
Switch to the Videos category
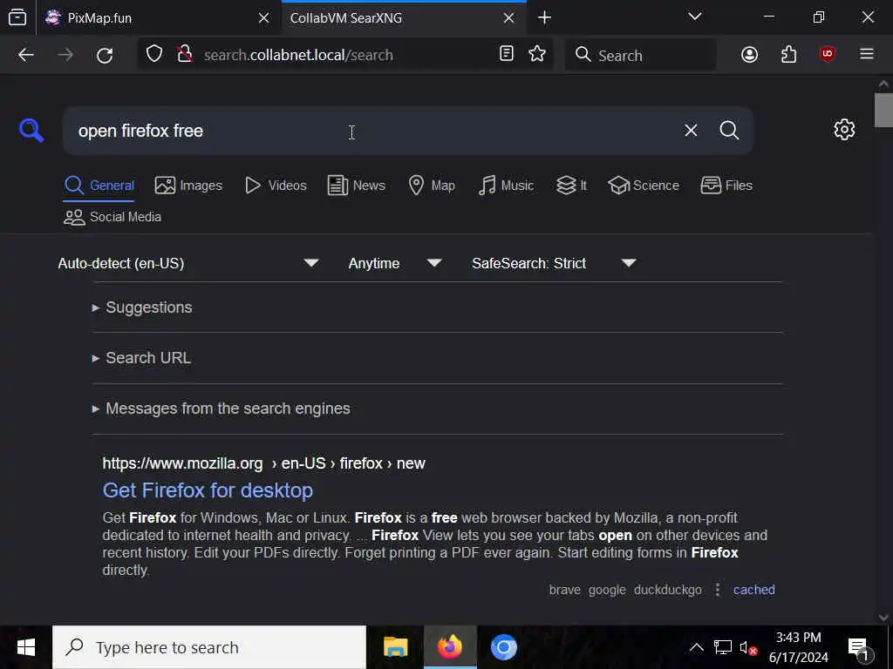click(276, 186)
